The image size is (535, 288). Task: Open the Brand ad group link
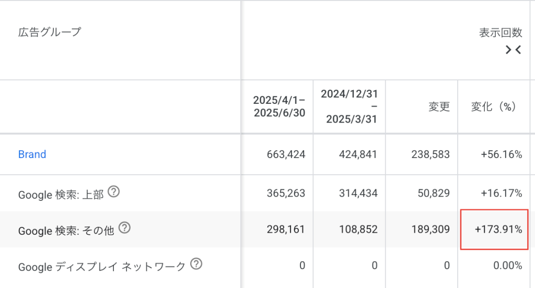[x=32, y=154]
